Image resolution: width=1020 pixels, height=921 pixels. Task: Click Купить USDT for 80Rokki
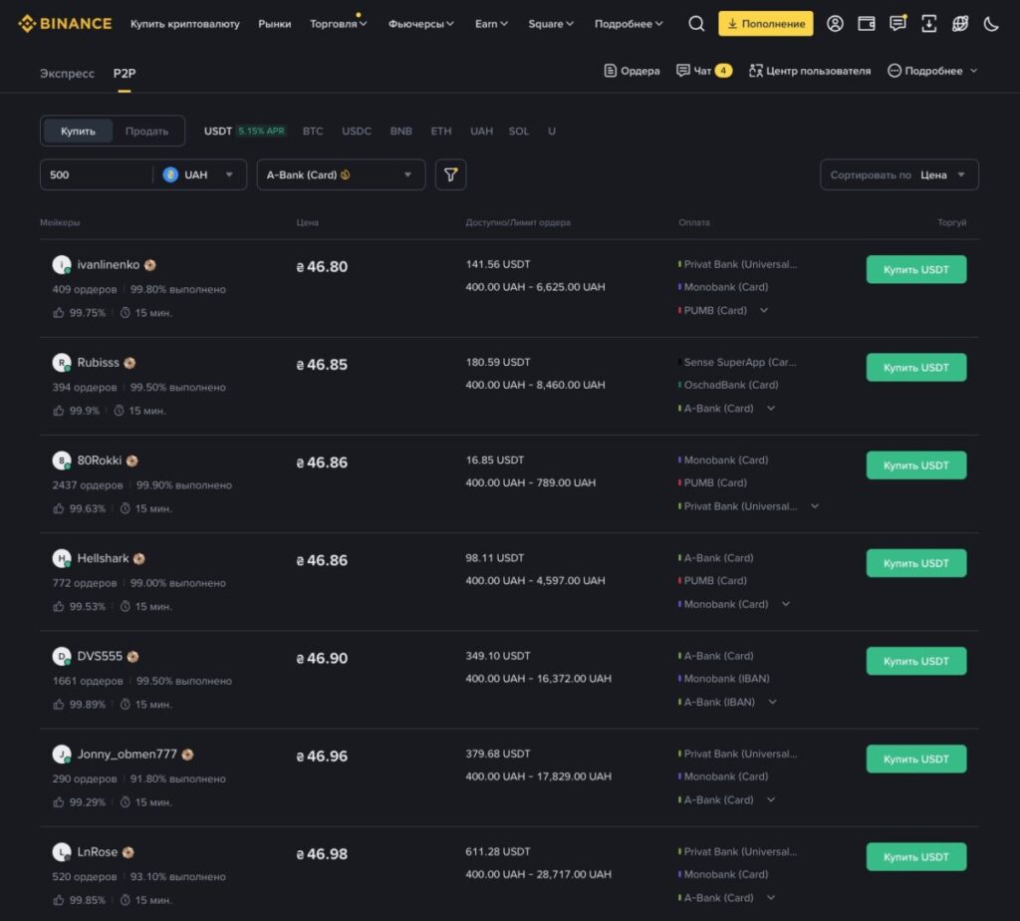click(916, 465)
